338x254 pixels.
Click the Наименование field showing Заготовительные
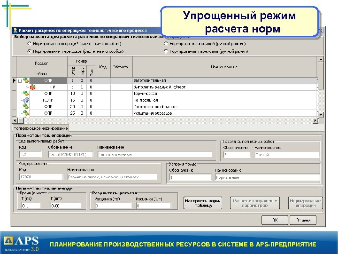[x=155, y=155]
